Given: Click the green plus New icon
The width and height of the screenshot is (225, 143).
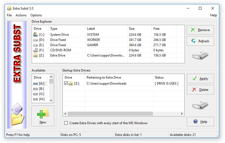Looking at the screenshot, I should 42,114.
